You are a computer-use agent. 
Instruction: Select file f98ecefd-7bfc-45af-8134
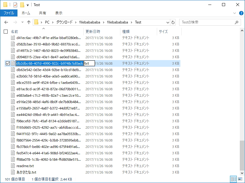tap(48, 121)
